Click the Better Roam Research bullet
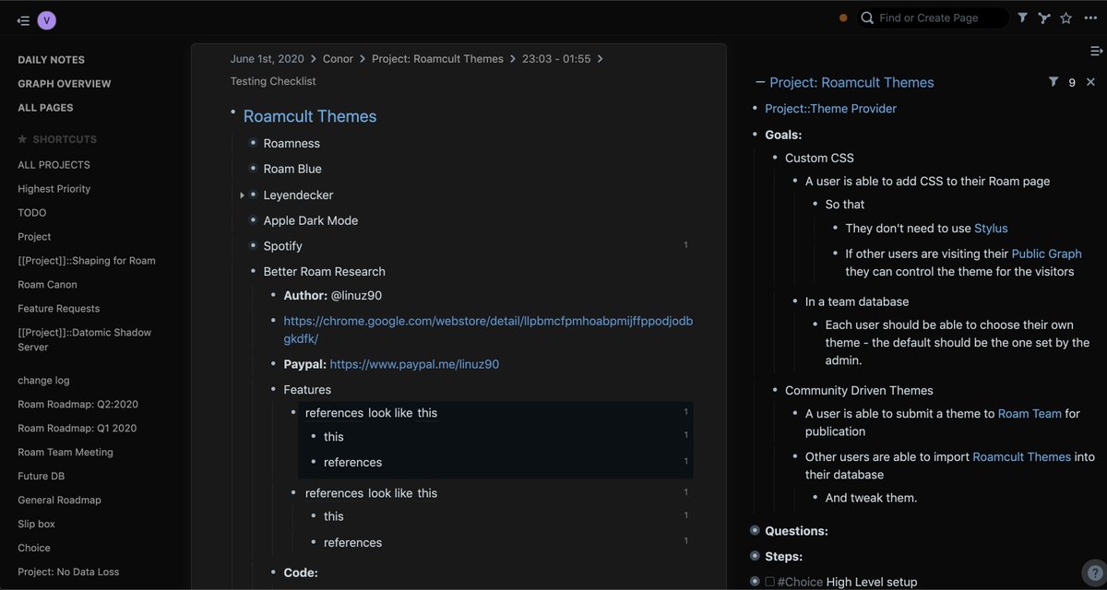 click(254, 271)
